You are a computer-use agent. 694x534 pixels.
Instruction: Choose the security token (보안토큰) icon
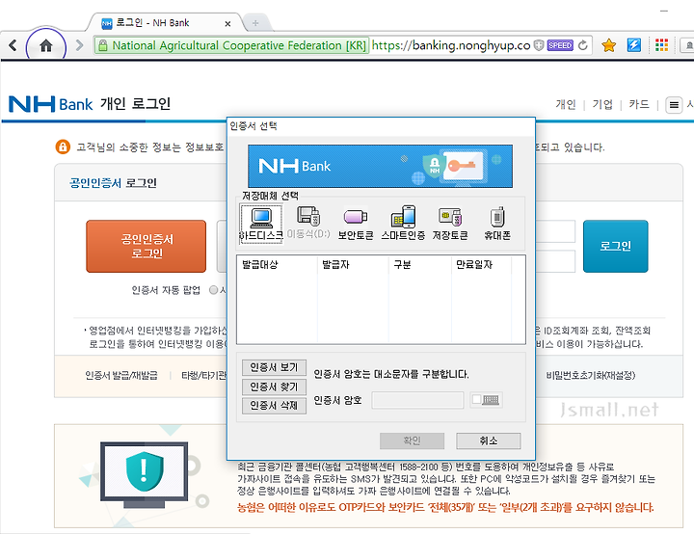[356, 223]
